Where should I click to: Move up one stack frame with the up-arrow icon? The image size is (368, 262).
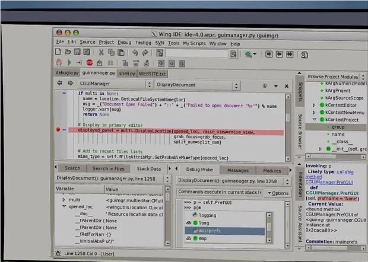pyautogui.click(x=161, y=63)
